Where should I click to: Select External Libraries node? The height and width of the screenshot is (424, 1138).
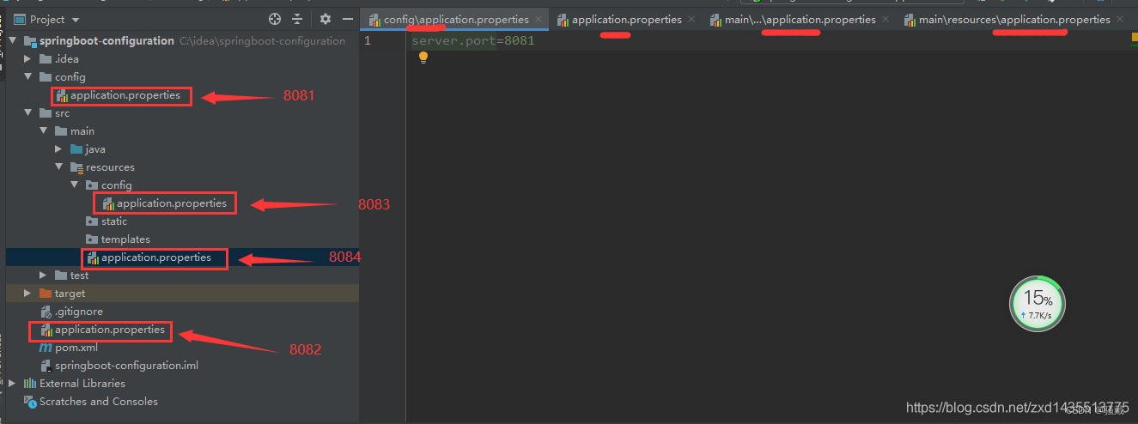tap(82, 383)
